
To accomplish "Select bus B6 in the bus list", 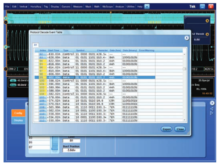I will tap(39, 142).
